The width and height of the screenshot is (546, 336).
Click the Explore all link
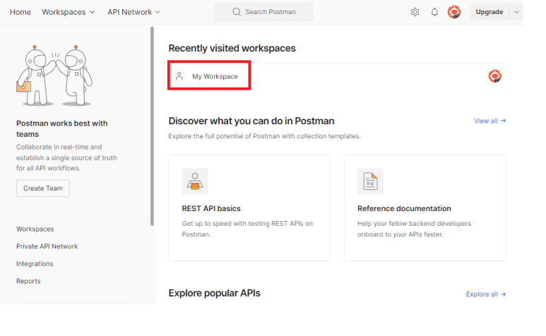pos(486,294)
